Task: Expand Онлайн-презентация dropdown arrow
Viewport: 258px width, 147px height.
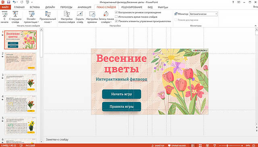Action: point(38,22)
